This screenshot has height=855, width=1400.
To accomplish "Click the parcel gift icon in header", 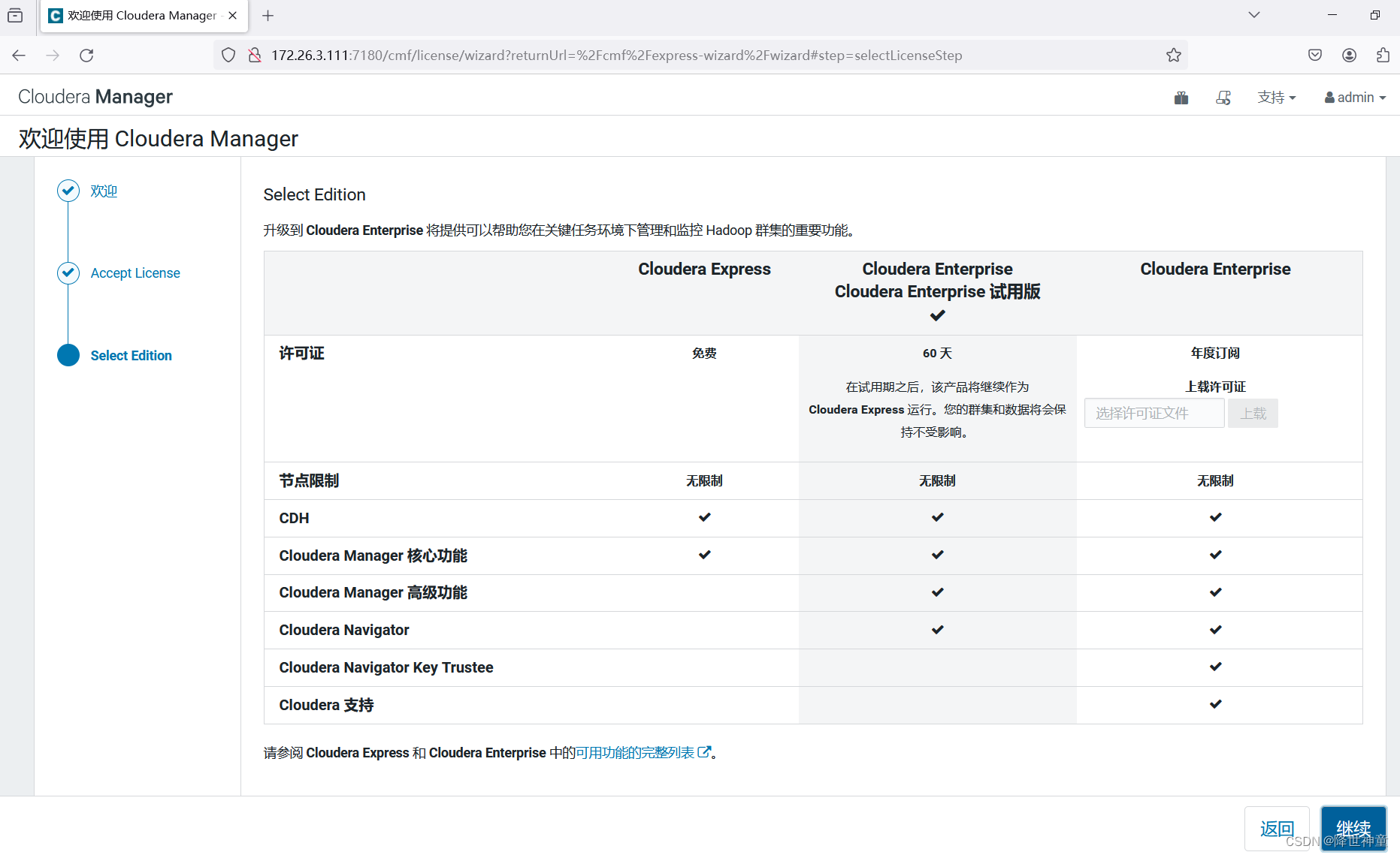I will pos(1181,98).
